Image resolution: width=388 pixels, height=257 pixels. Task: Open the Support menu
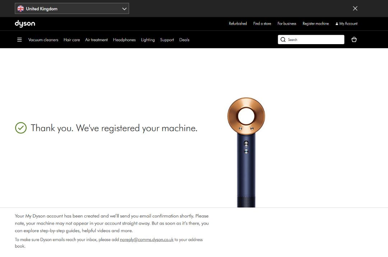pyautogui.click(x=167, y=40)
